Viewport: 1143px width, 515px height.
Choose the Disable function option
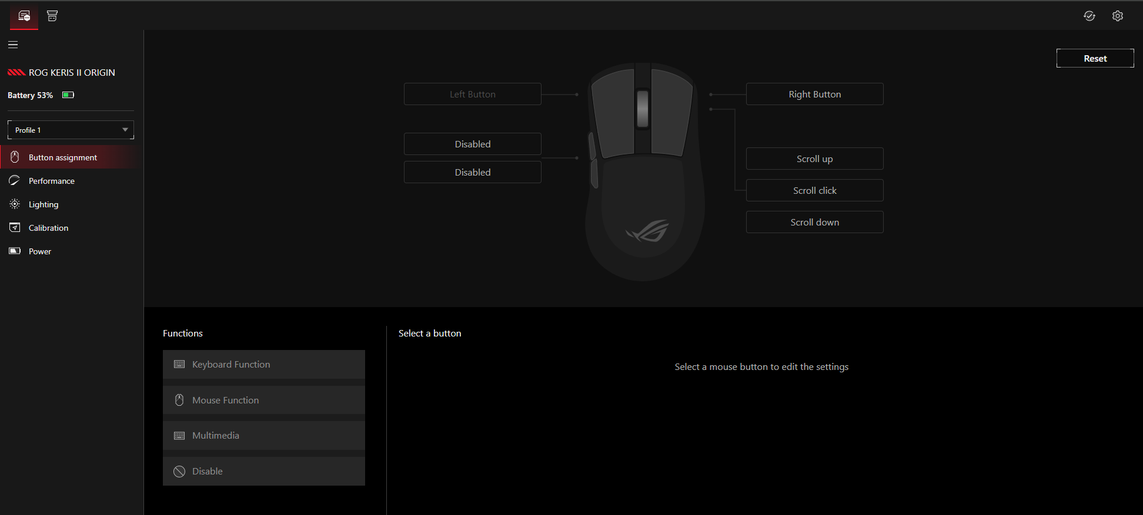coord(264,471)
